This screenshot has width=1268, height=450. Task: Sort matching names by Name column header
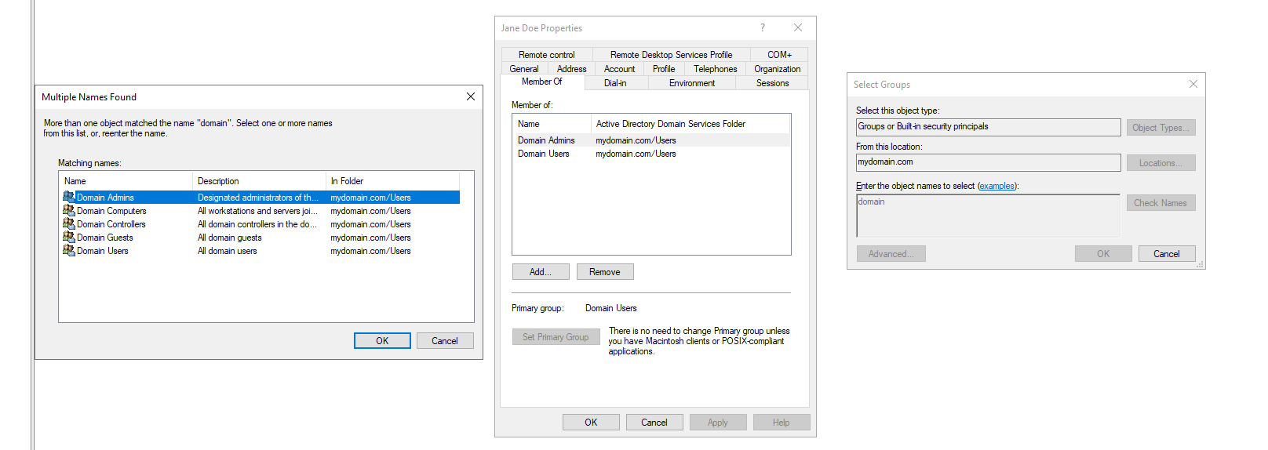coord(126,181)
